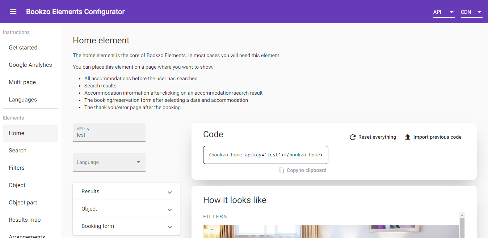This screenshot has width=488, height=238.
Task: Expand the Booking form panel
Action: click(126, 226)
